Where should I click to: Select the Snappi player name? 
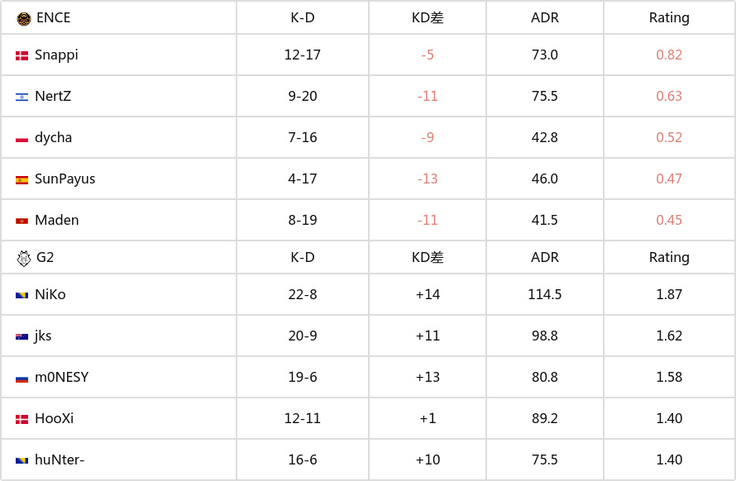click(56, 55)
